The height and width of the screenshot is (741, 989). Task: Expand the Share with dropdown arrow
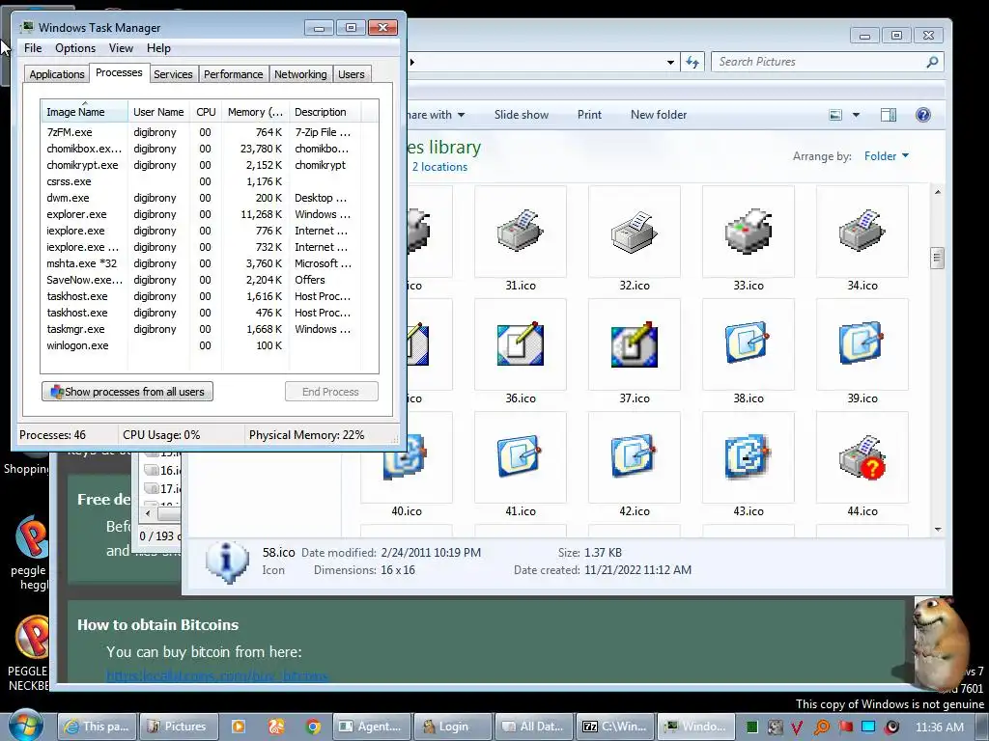[461, 115]
